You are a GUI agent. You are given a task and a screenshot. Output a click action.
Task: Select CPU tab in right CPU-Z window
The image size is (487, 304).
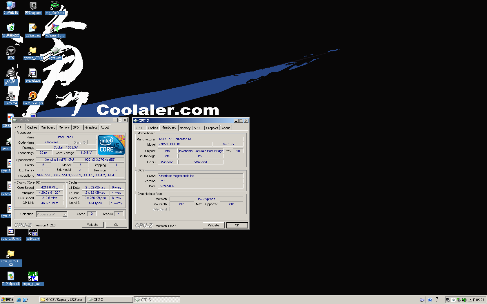(x=139, y=128)
